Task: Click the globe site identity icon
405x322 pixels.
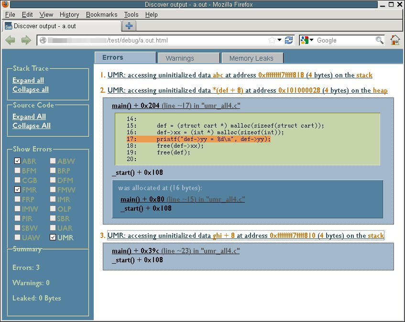Action: 43,41
